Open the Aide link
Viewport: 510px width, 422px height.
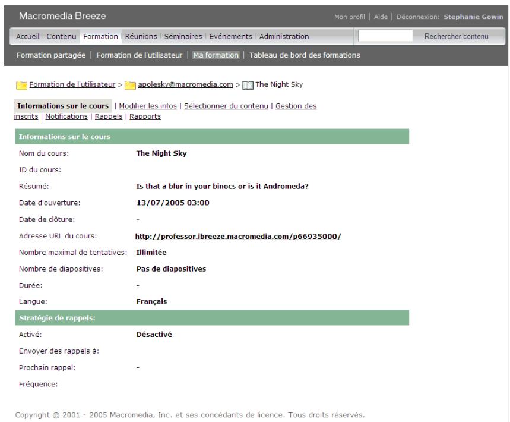click(381, 17)
